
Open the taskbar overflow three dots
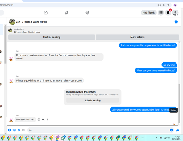pyautogui.click(x=142, y=138)
